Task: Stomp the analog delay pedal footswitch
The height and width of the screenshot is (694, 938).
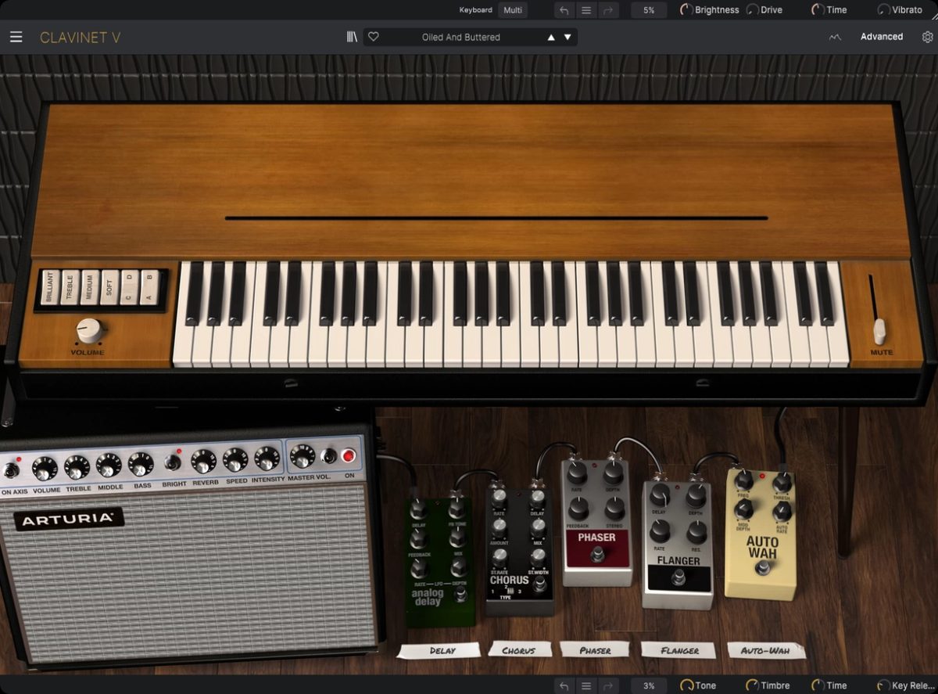Action: [x=461, y=595]
